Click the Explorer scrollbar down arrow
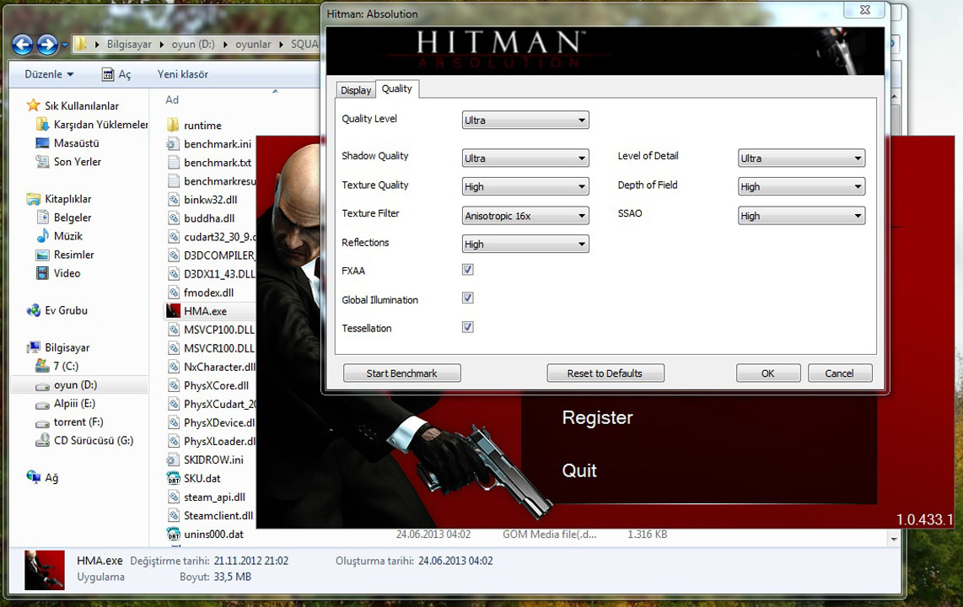Screen dimensions: 963x607 [x=894, y=539]
